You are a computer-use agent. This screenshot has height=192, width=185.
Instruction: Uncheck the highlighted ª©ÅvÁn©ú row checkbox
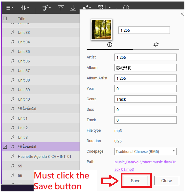(x=5, y=147)
